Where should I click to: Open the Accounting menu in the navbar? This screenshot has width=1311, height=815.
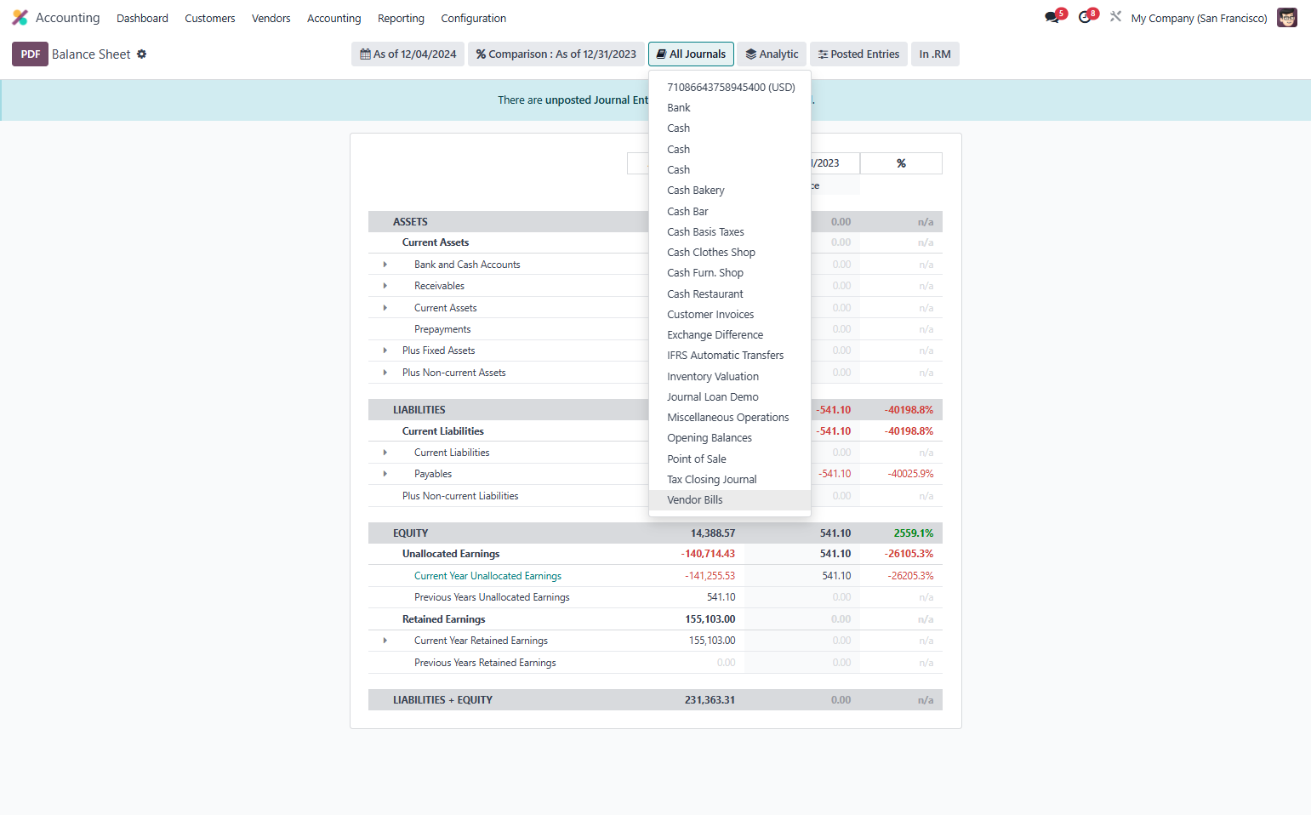[333, 18]
